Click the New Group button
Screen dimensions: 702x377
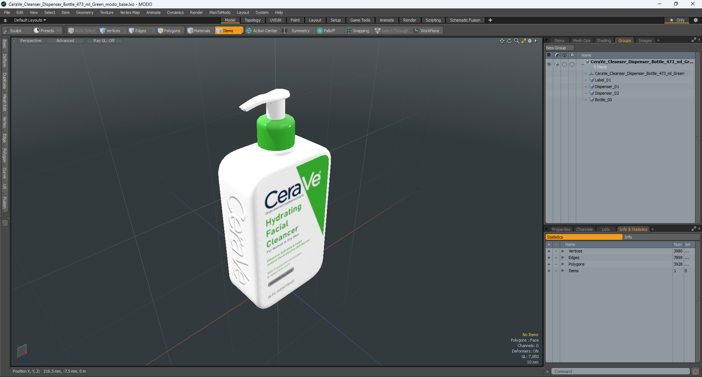pos(559,48)
